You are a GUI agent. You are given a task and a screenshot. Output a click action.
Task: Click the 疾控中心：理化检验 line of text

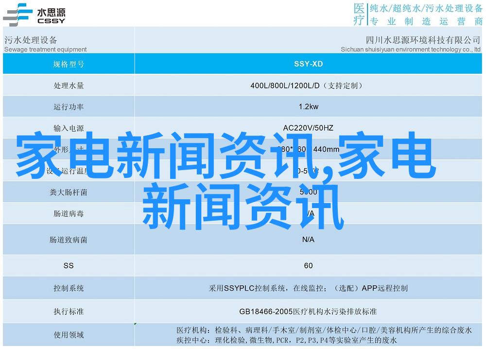286,340
